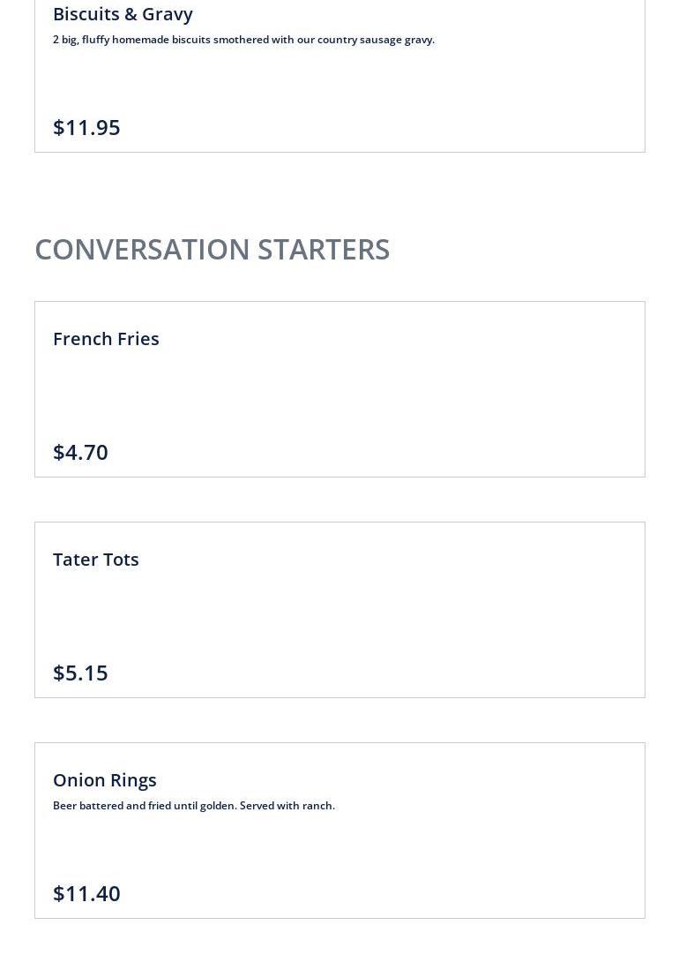
Task: Open the French Fries item title
Action: (106, 339)
